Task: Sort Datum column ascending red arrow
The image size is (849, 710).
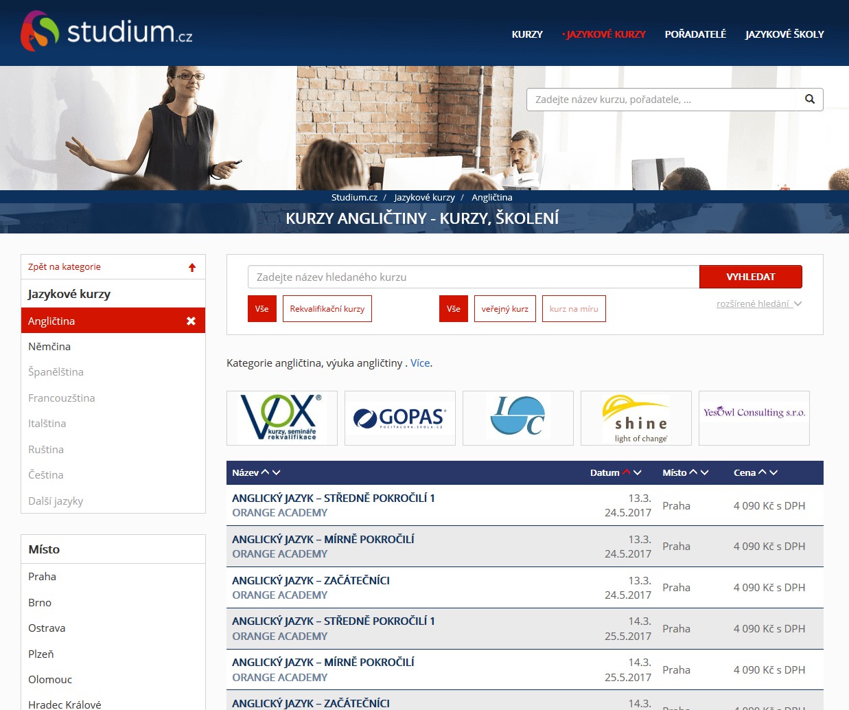Action: point(626,472)
